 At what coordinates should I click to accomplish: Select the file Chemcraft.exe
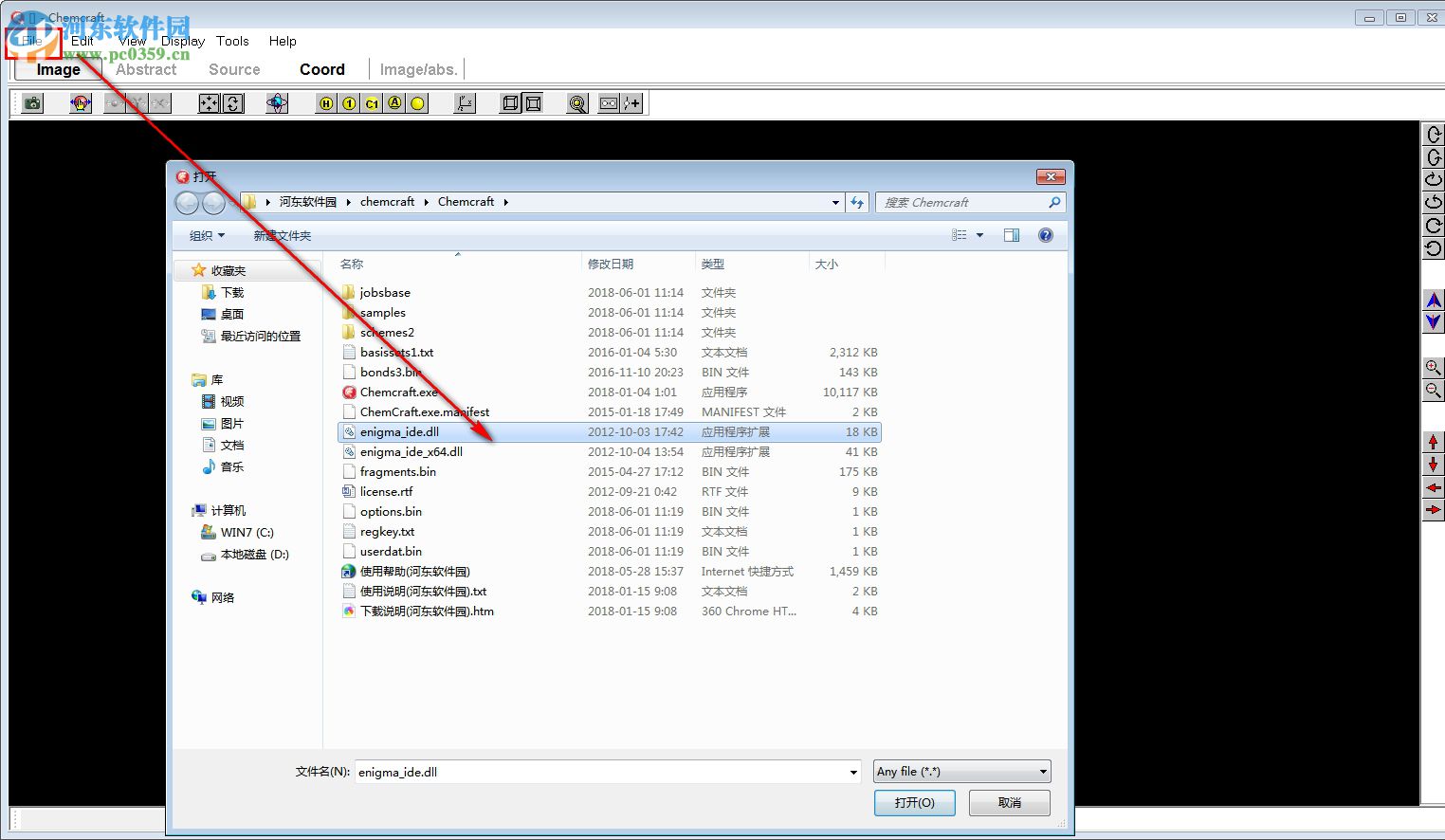tap(398, 392)
